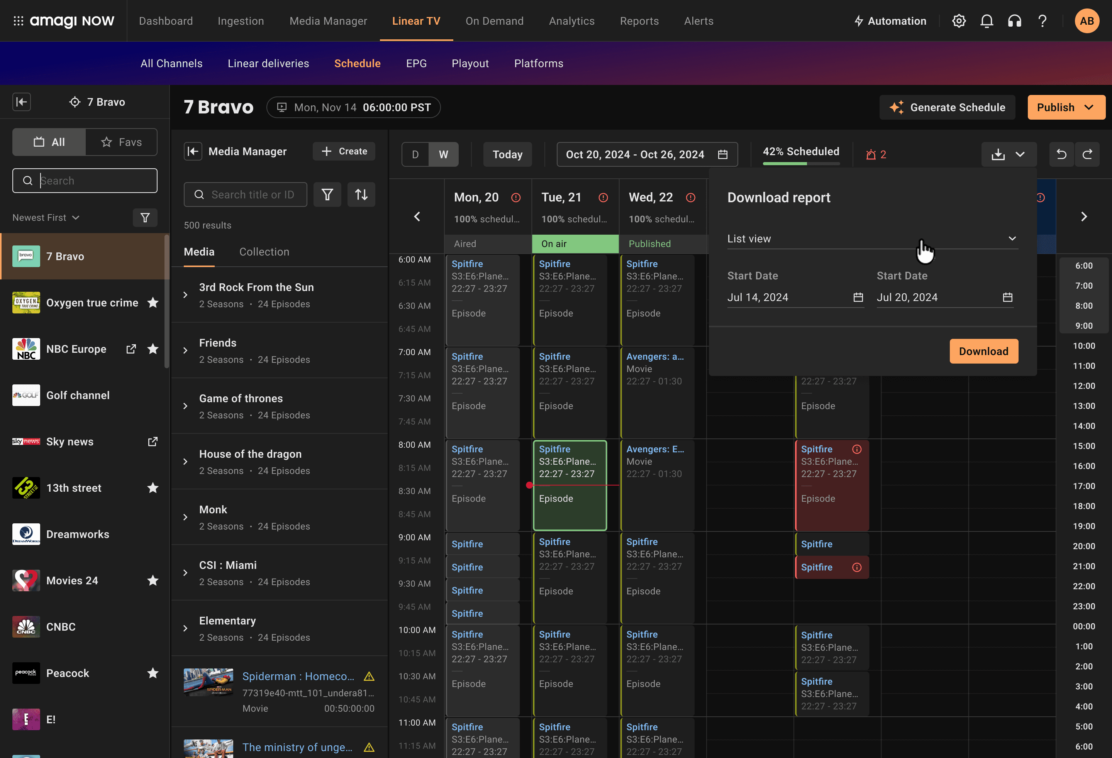Open the EPG sub-navigation tab

pos(416,63)
